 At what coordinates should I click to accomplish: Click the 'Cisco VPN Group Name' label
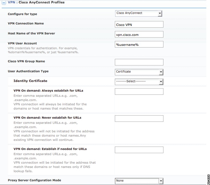pyautogui.click(x=26, y=61)
